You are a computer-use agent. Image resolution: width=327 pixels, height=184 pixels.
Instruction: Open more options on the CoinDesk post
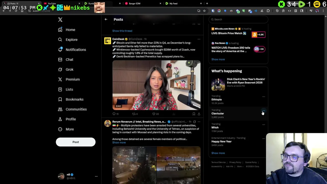coord(199,39)
